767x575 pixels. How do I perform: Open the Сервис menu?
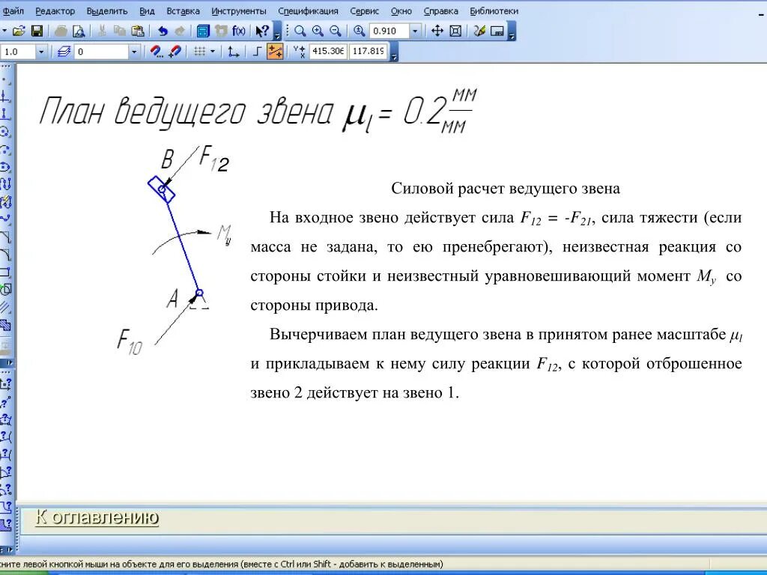coord(365,10)
